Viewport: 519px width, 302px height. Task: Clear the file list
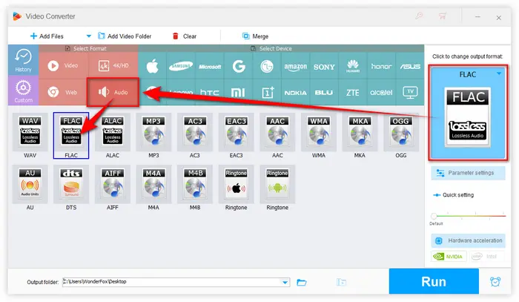(185, 36)
